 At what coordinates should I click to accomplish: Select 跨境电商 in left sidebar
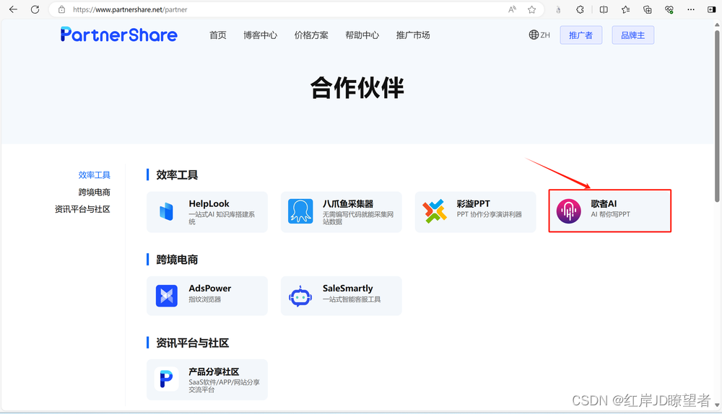(95, 192)
